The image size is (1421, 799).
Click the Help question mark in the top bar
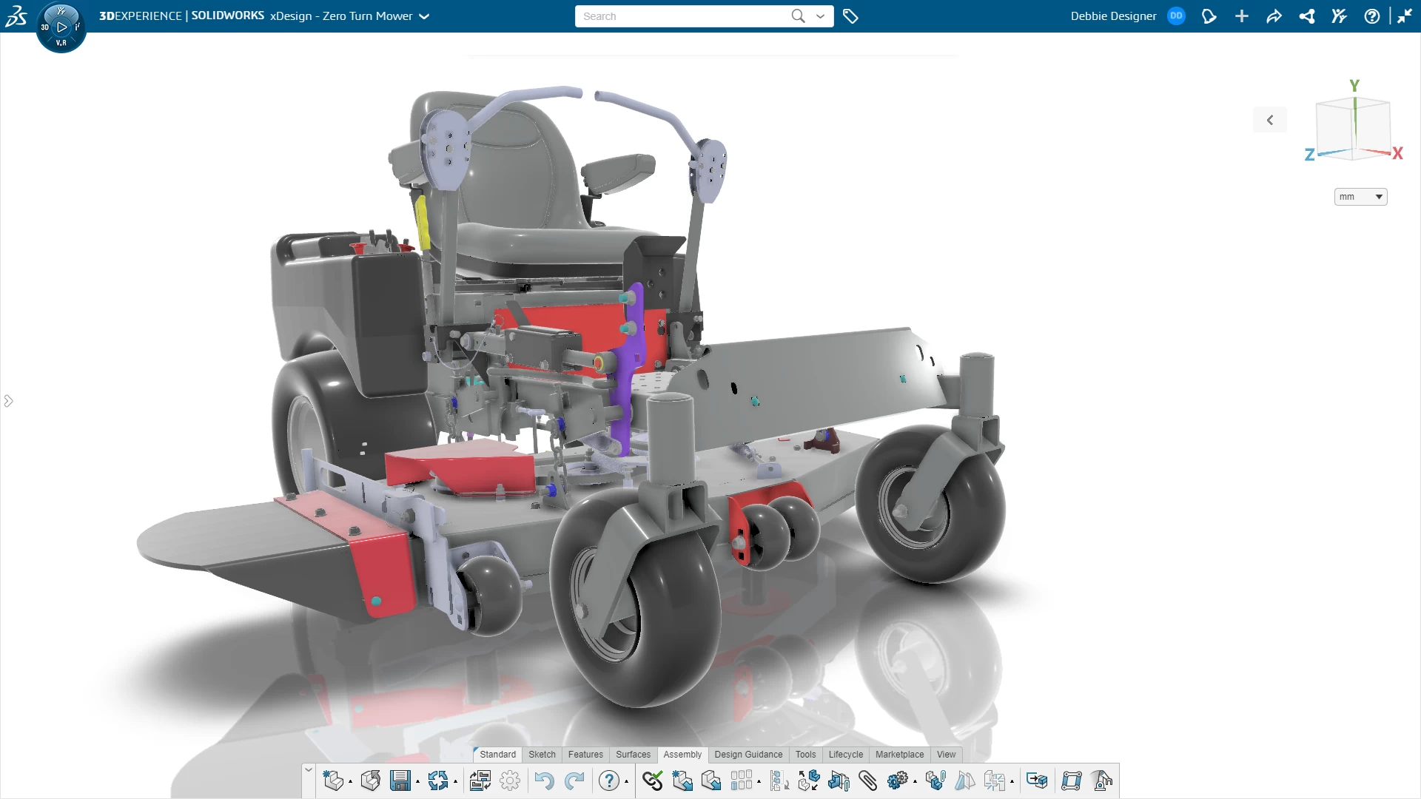tap(1373, 16)
